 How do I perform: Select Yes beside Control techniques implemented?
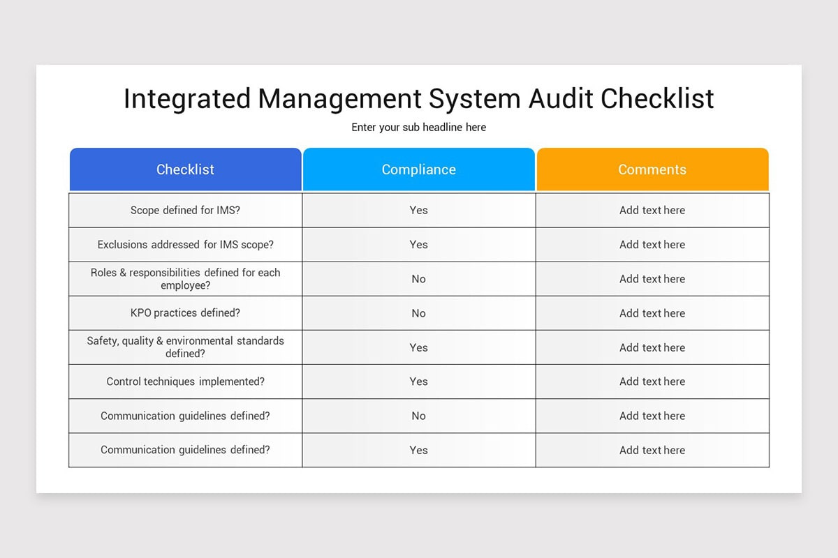tap(418, 382)
